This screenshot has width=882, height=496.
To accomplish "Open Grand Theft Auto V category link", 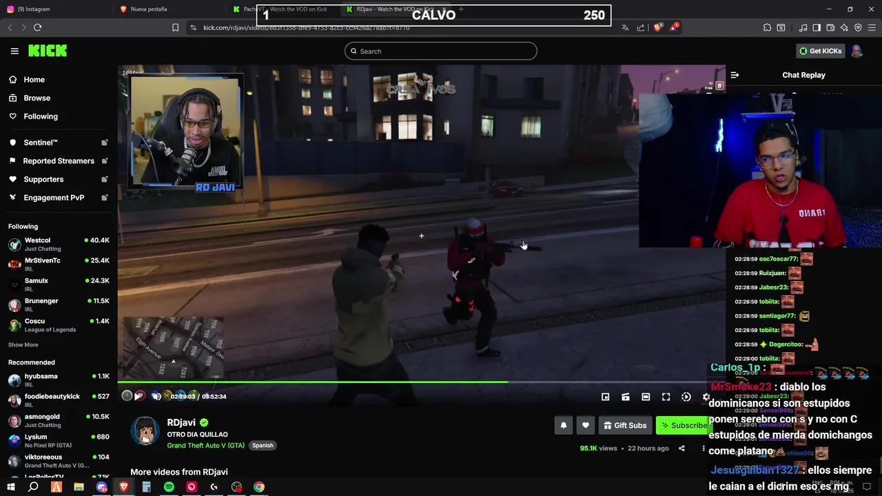I will (205, 445).
